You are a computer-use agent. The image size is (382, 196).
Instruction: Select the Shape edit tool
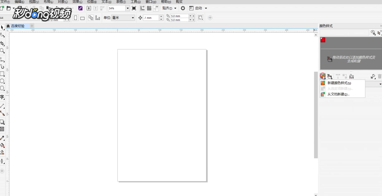[2, 35]
